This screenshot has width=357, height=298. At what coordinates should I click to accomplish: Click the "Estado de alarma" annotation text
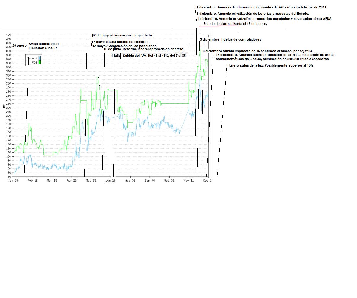click(x=235, y=24)
